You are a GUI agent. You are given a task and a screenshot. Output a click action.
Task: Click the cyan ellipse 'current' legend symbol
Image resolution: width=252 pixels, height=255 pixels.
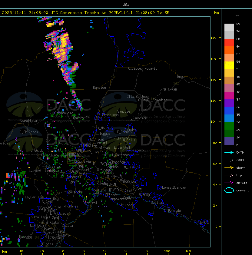pyautogui.click(x=229, y=190)
